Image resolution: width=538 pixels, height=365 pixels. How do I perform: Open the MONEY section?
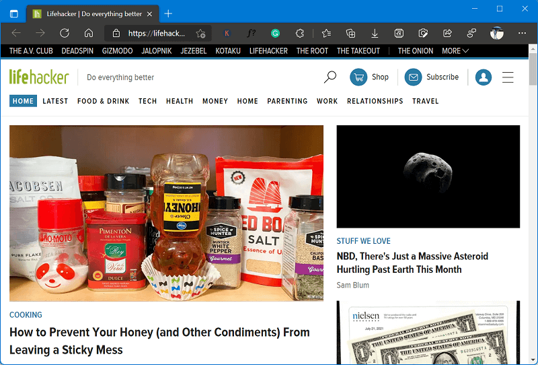[215, 101]
